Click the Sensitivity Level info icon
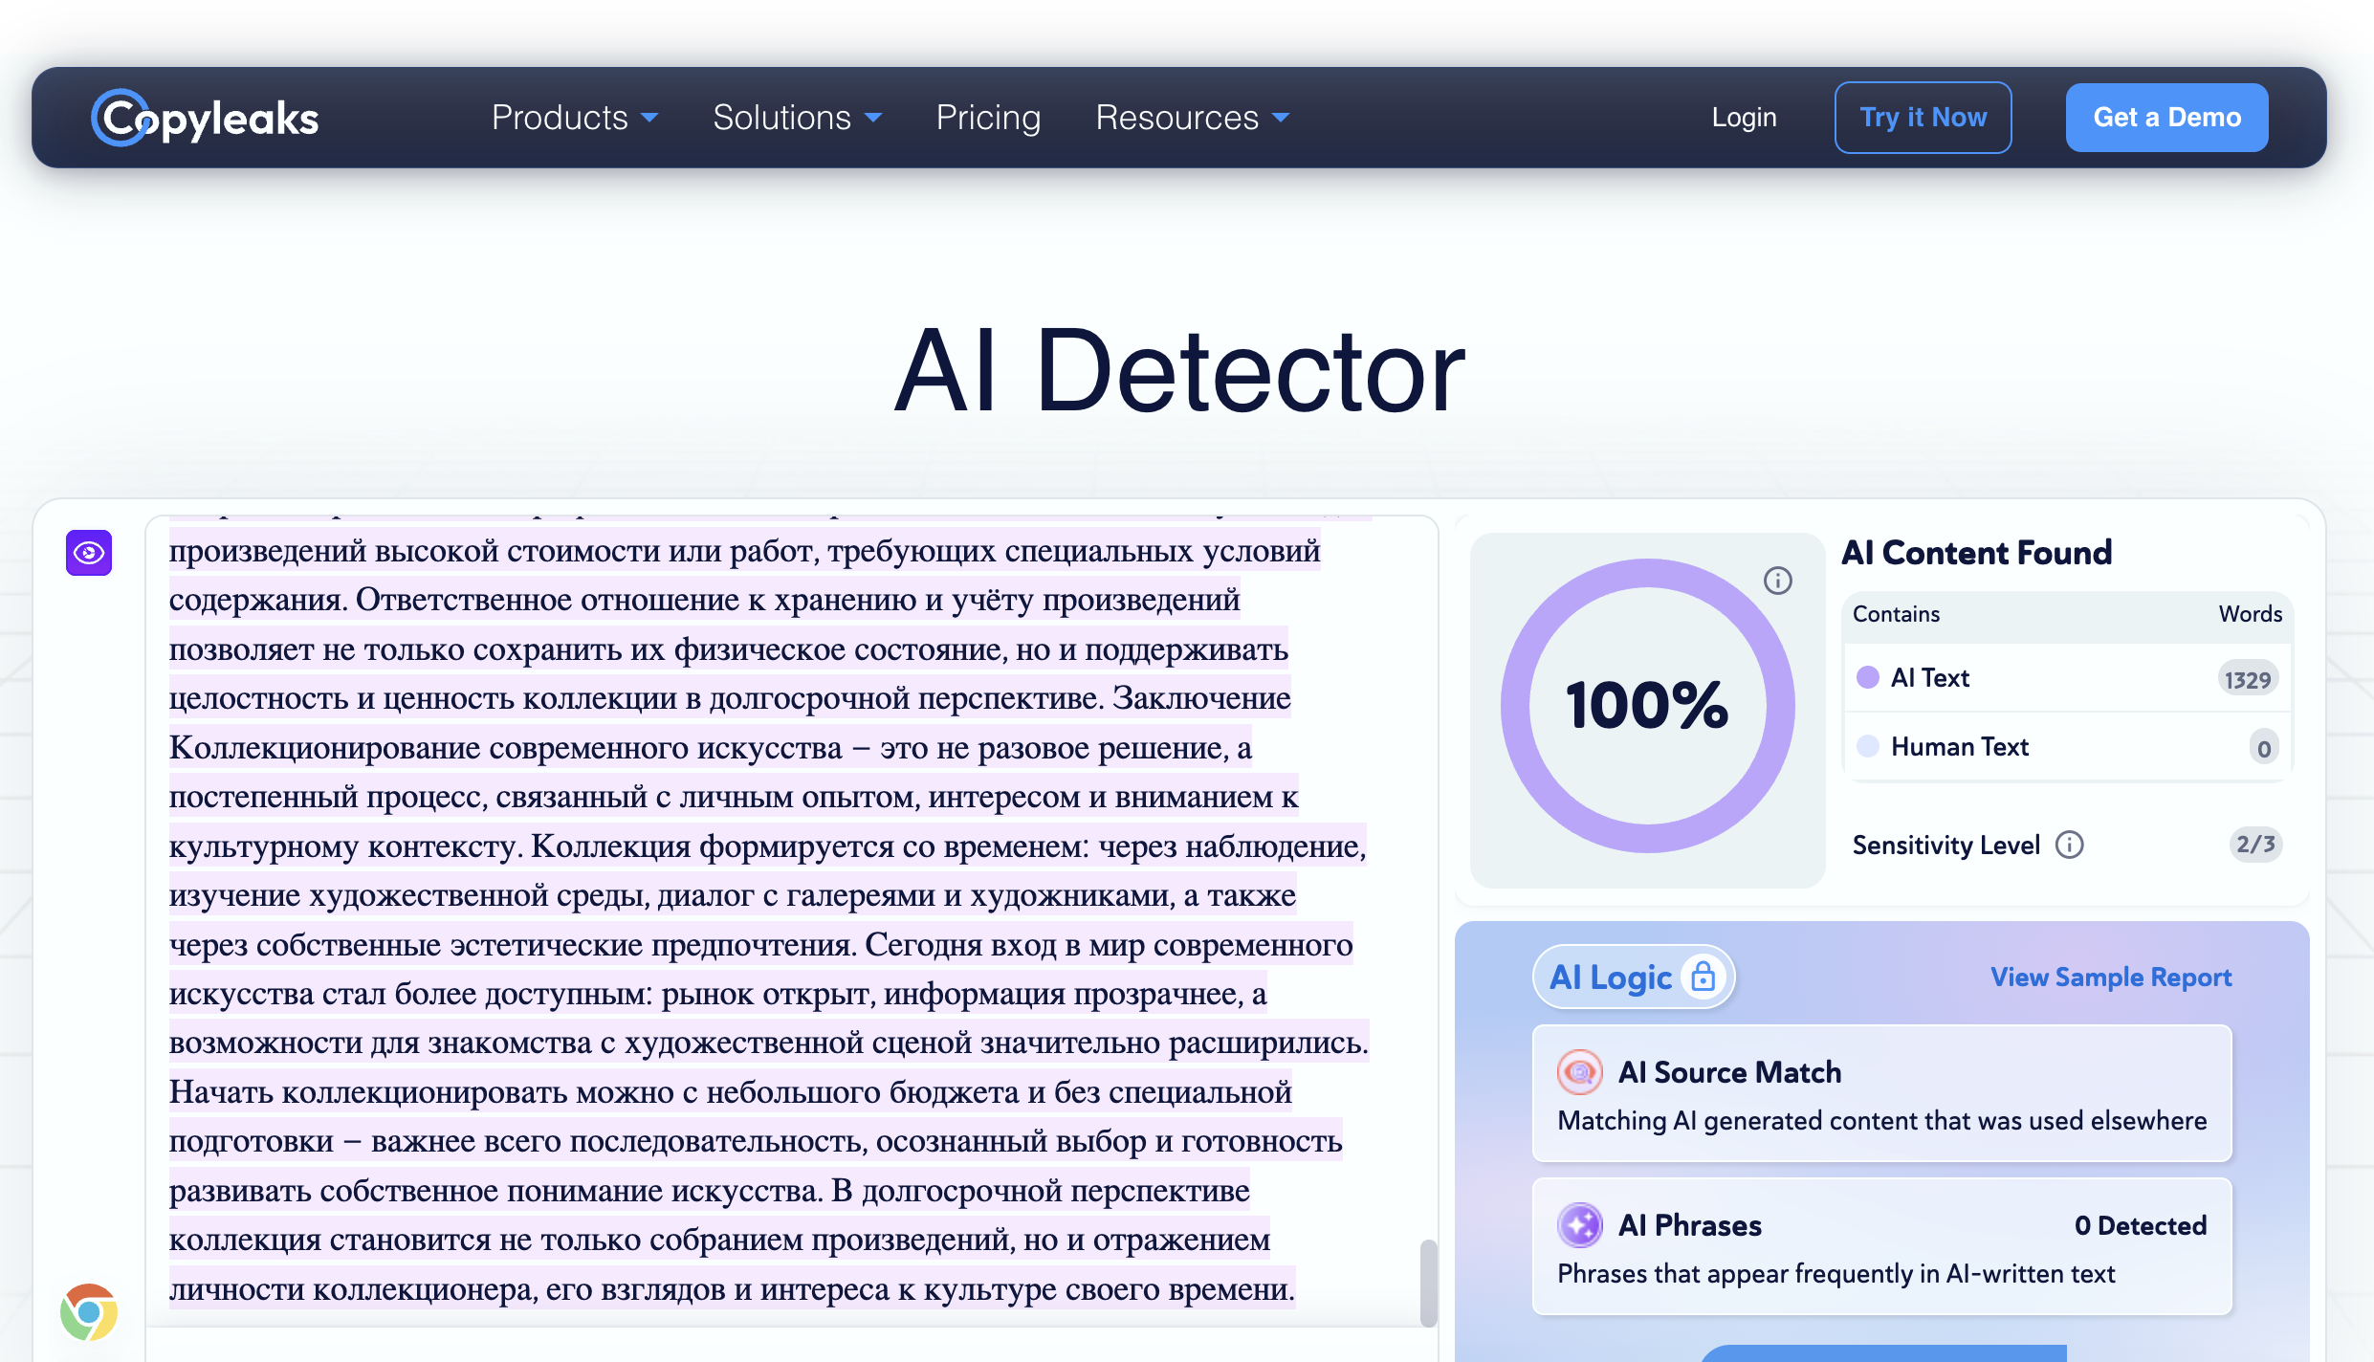Image resolution: width=2374 pixels, height=1362 pixels. pos(2070,845)
